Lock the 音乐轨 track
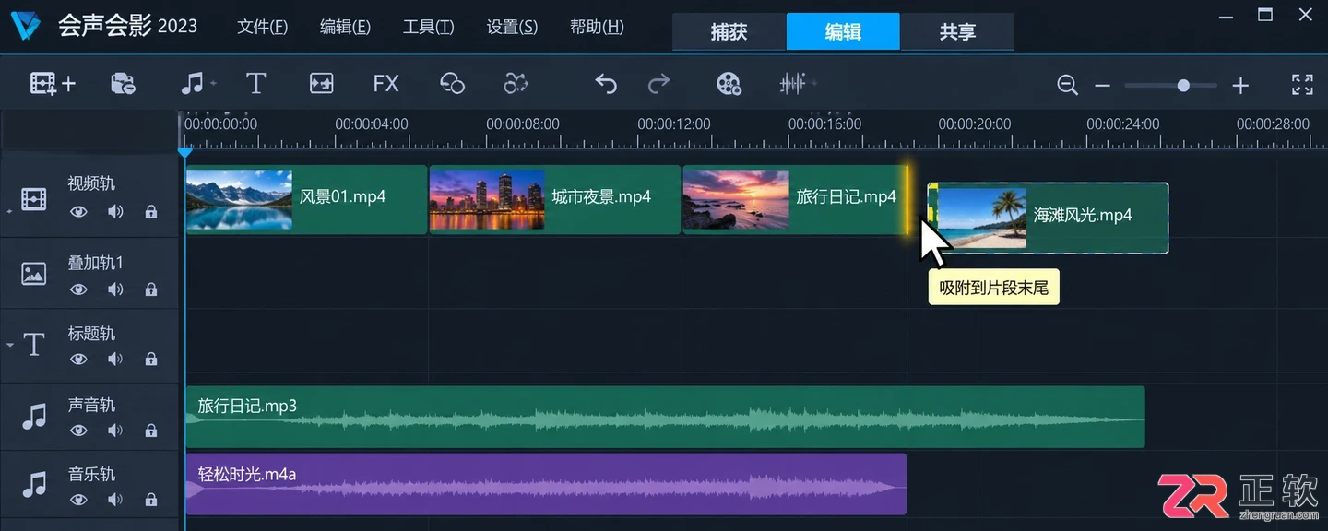The width and height of the screenshot is (1328, 531). (150, 500)
